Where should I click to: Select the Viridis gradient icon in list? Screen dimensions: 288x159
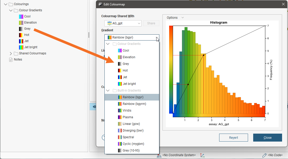click(x=120, y=111)
